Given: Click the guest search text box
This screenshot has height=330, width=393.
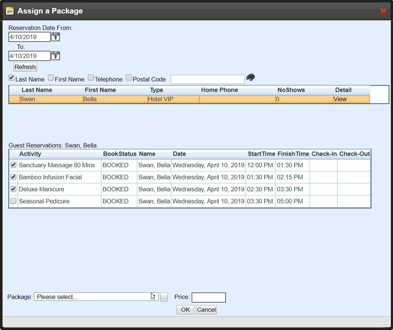Looking at the screenshot, I should click(x=208, y=79).
